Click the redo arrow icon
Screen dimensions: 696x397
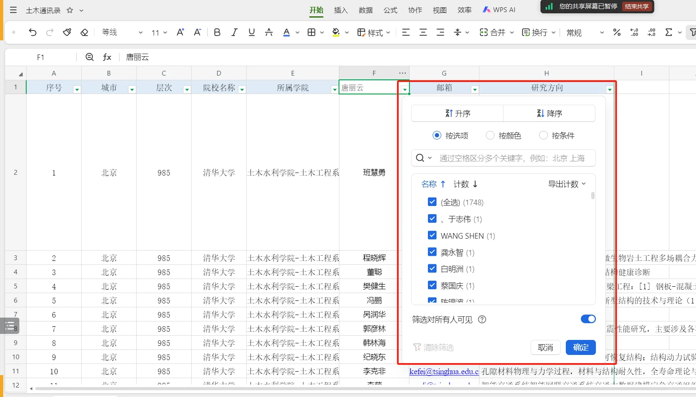[x=50, y=32]
